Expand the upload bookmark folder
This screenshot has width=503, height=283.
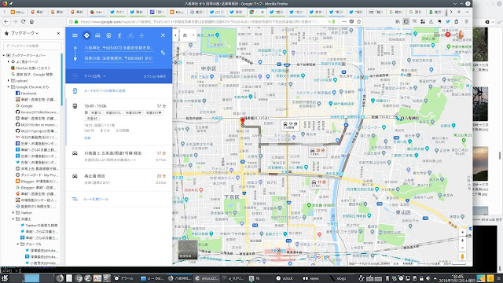point(9,81)
